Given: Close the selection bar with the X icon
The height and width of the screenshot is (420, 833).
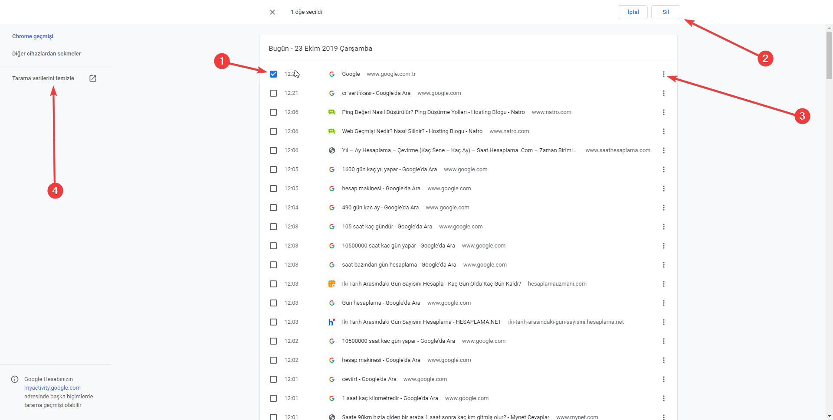Looking at the screenshot, I should coord(272,12).
